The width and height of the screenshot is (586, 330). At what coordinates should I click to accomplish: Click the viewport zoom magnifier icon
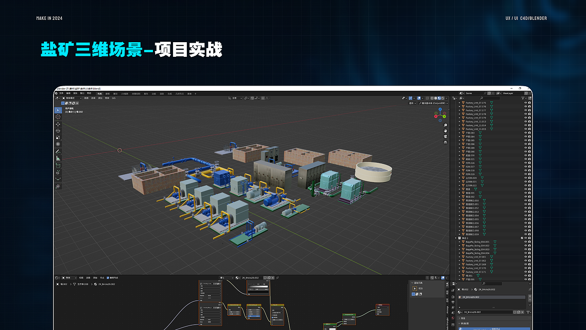445,125
